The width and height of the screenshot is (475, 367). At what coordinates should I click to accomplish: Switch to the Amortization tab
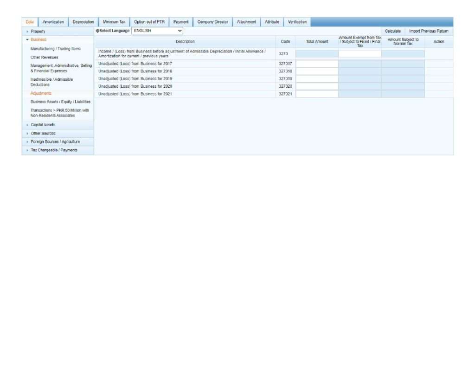pos(53,22)
